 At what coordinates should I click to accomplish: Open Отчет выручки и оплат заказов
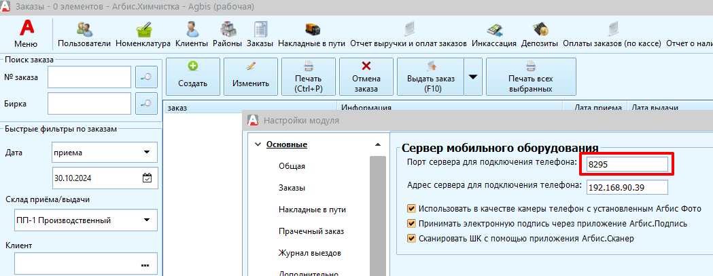pyautogui.click(x=408, y=35)
